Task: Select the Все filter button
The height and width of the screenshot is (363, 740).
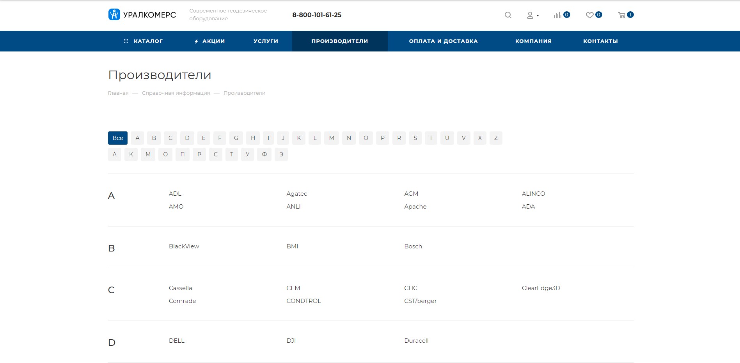Action: pyautogui.click(x=118, y=138)
